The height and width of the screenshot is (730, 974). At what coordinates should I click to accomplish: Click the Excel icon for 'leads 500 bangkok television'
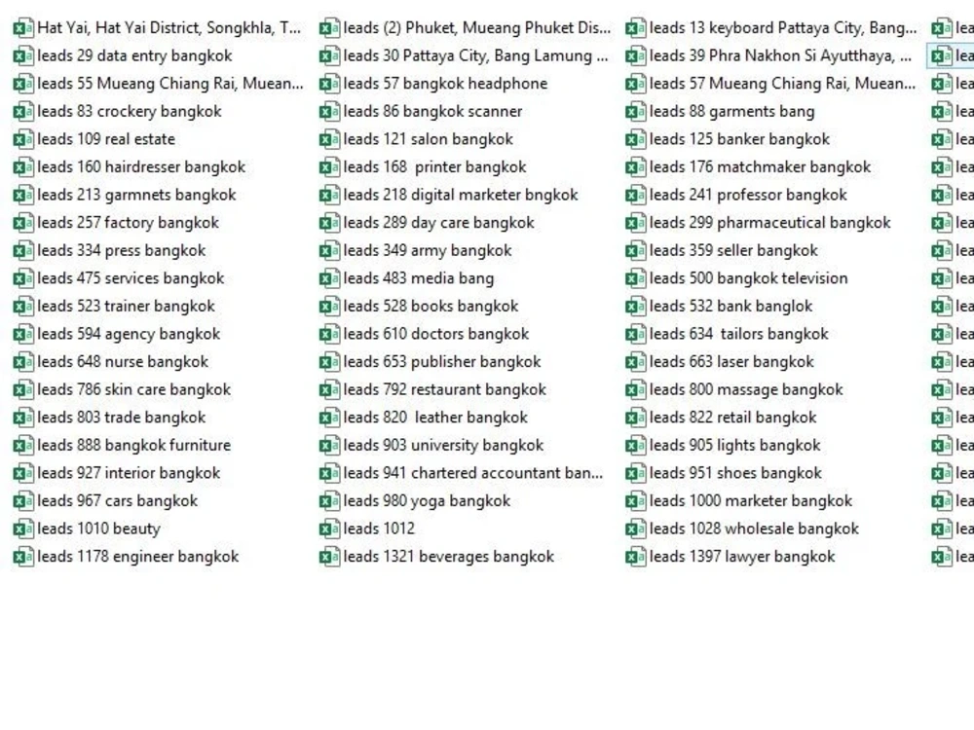[635, 278]
